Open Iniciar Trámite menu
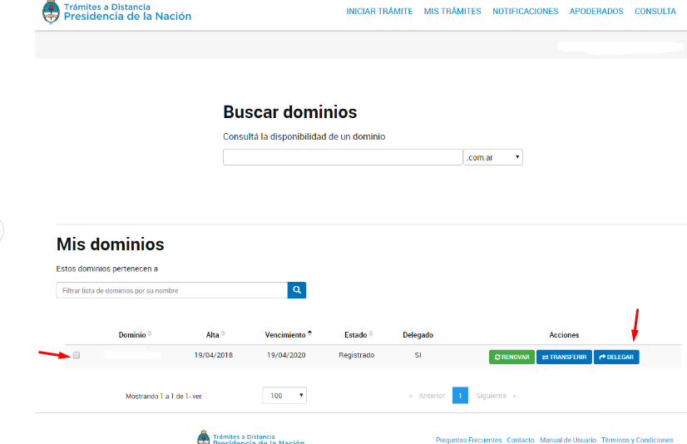Image resolution: width=687 pixels, height=444 pixels. coord(378,12)
